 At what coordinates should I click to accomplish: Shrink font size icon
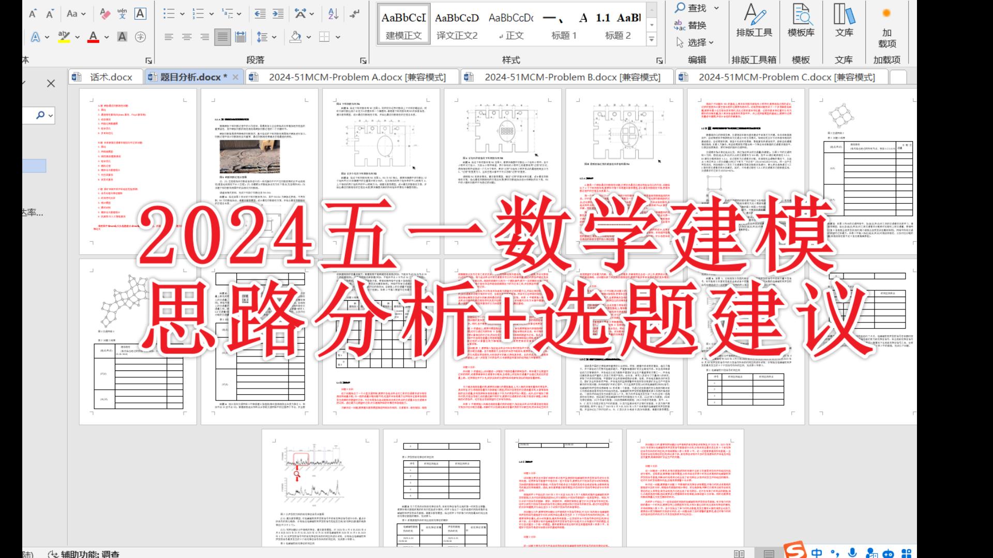(50, 14)
